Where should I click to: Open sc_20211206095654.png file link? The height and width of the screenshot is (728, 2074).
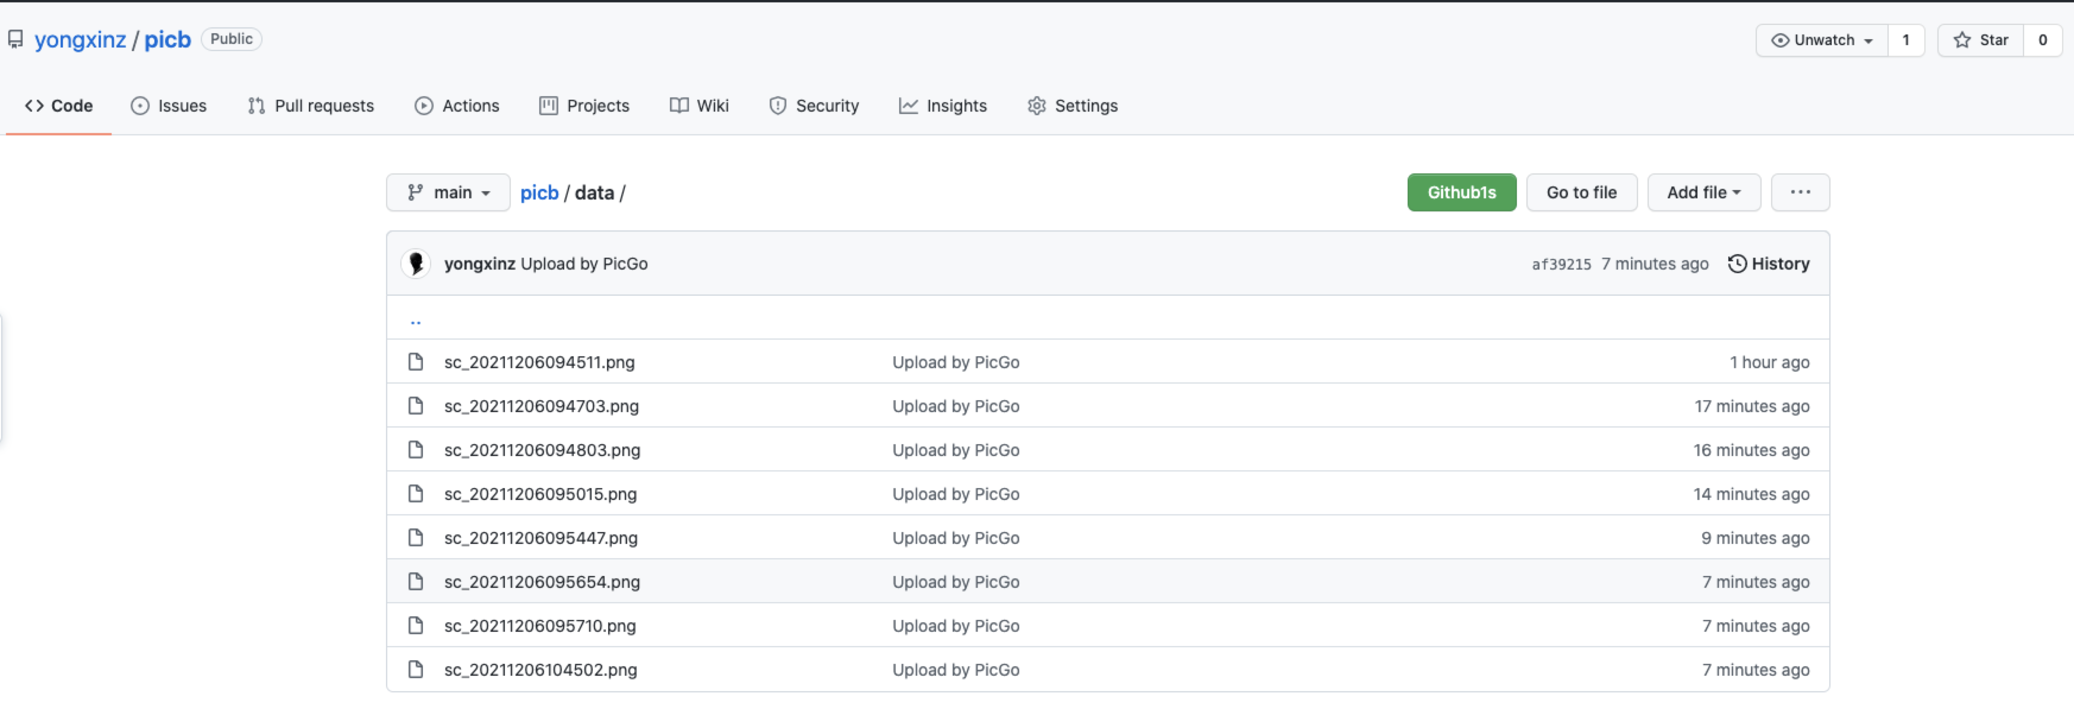pyautogui.click(x=542, y=581)
